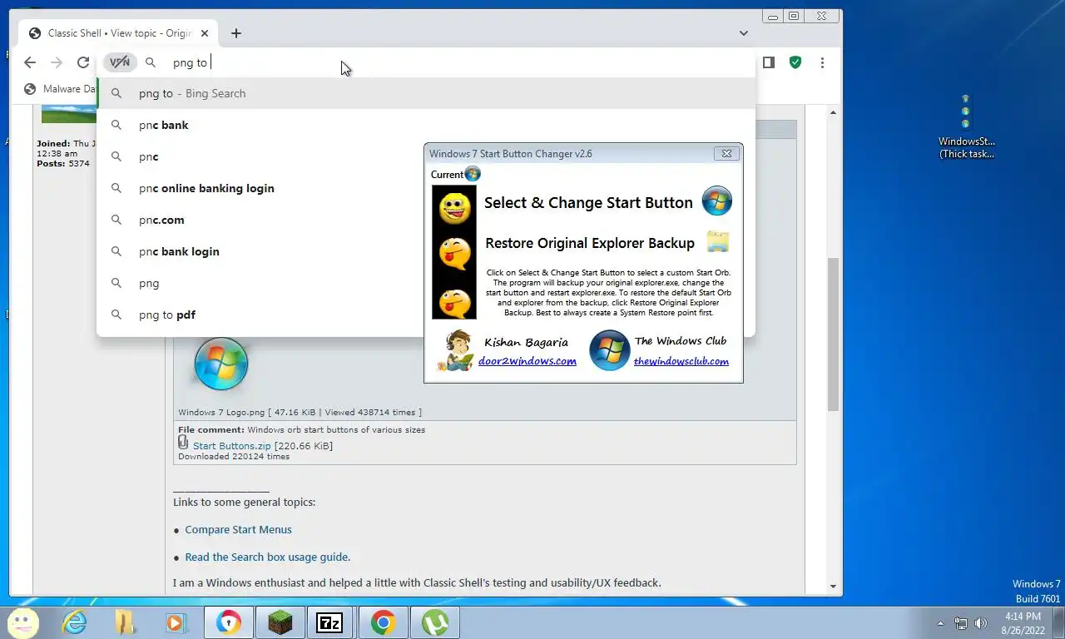The image size is (1065, 639).
Task: Download the Start Buttons.zip attachment
Action: pyautogui.click(x=232, y=446)
